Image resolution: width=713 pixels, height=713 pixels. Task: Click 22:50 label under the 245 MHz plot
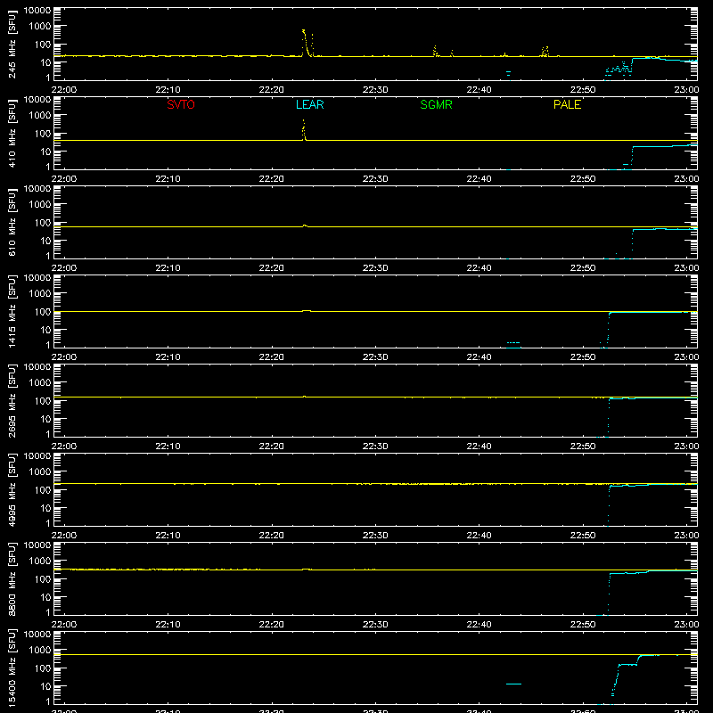point(583,90)
